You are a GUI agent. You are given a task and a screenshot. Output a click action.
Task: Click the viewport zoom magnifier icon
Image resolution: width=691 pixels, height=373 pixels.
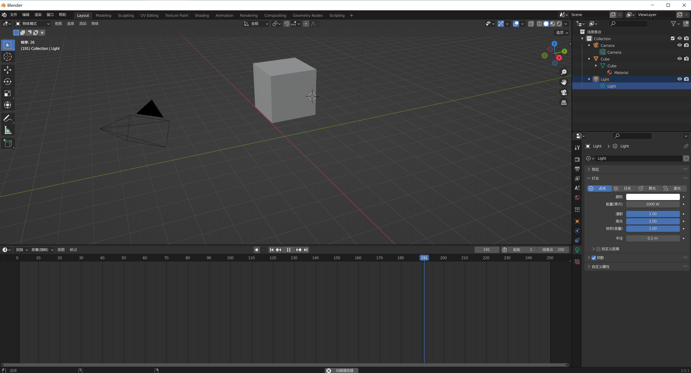click(x=564, y=72)
